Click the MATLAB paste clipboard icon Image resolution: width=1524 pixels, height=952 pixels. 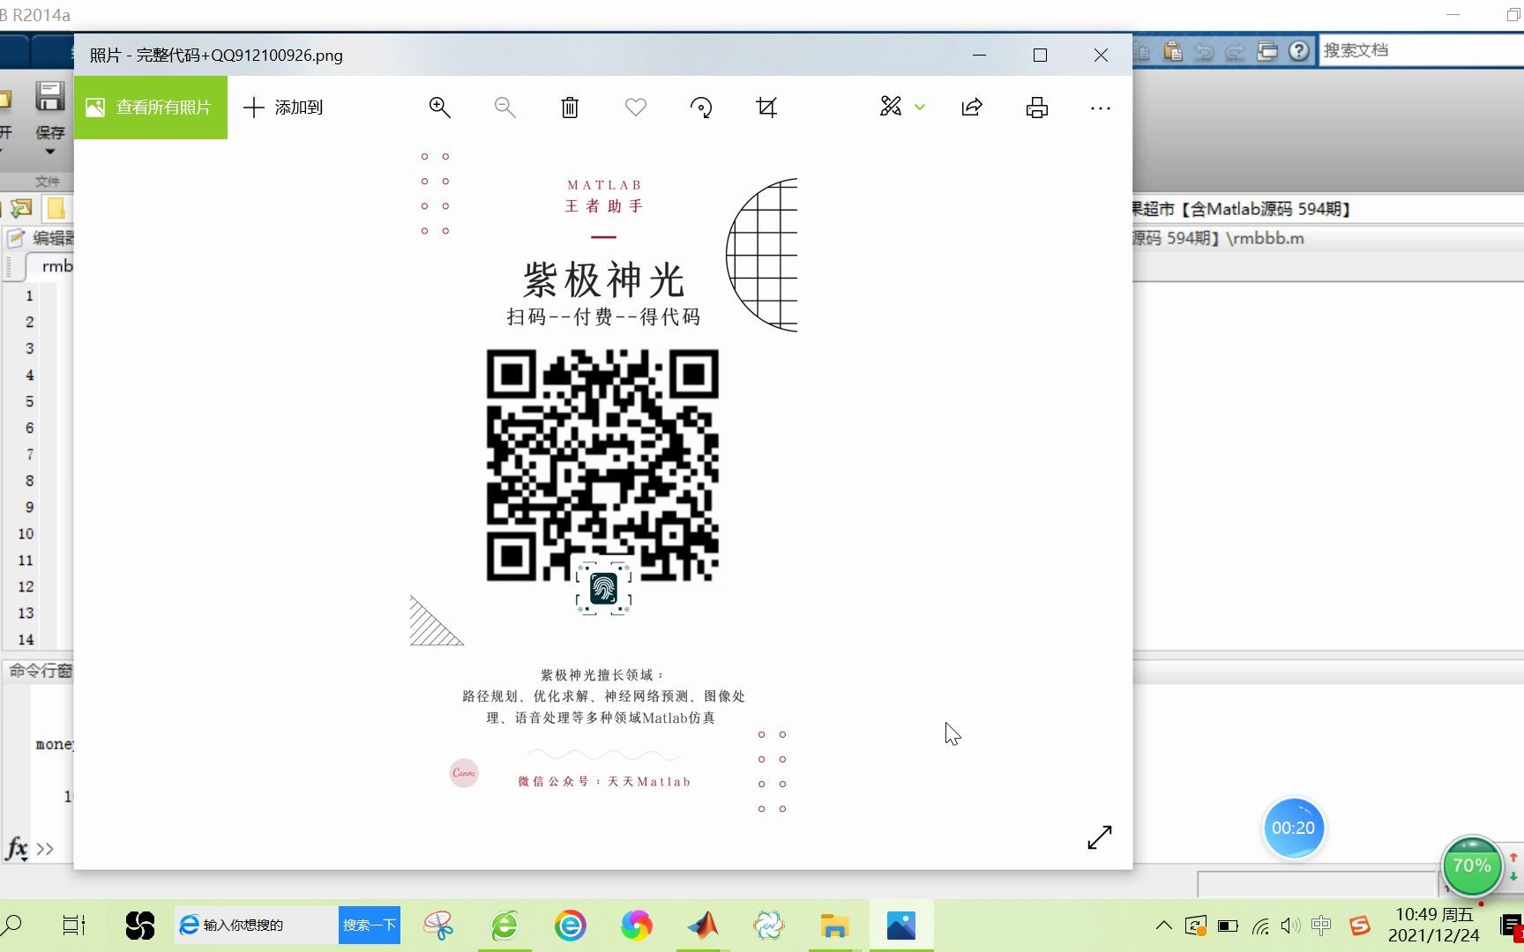[x=1173, y=51]
